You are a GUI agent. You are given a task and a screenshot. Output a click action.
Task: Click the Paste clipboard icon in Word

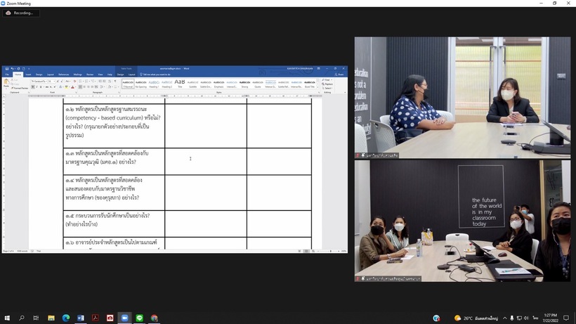[x=6, y=82]
